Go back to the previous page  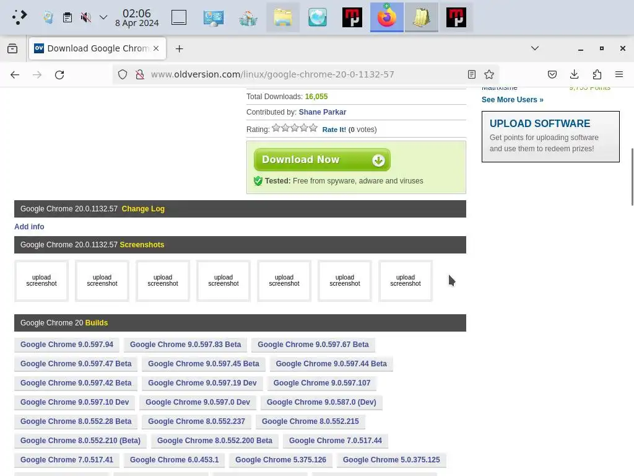click(15, 74)
